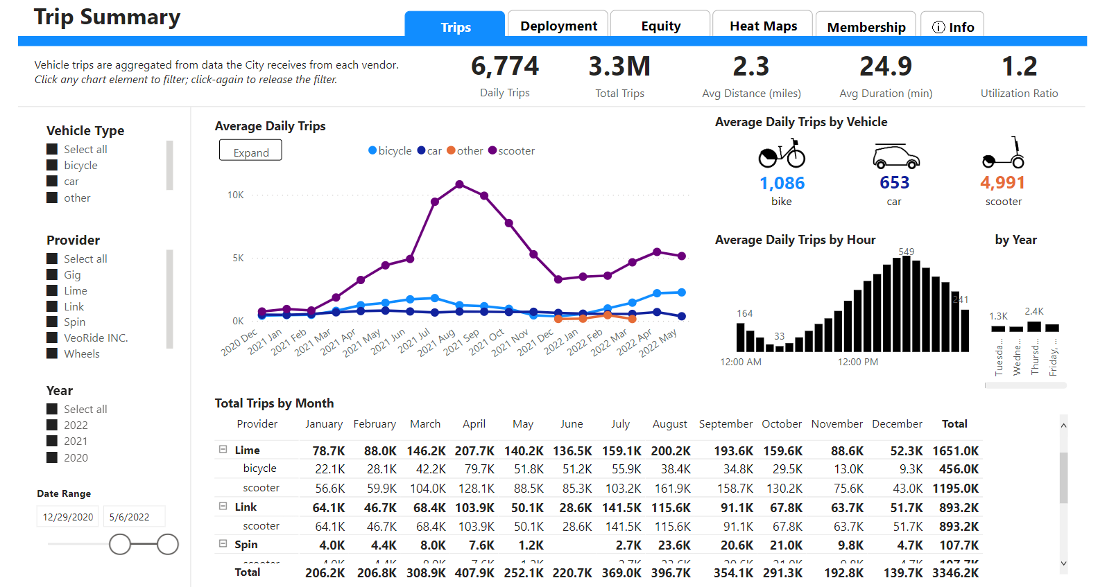Click the scooter icon above 4,991
The height and width of the screenshot is (587, 1107).
click(x=1004, y=153)
